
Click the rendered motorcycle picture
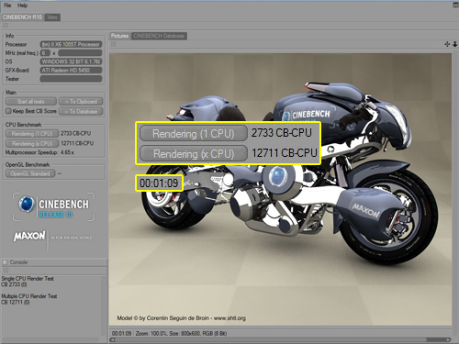click(x=280, y=190)
